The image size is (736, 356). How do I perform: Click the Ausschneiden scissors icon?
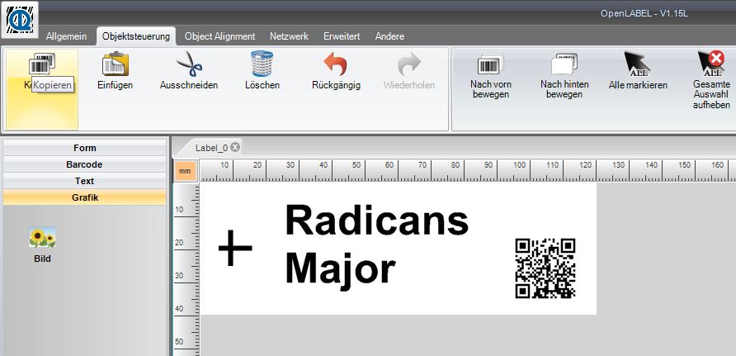(x=189, y=64)
